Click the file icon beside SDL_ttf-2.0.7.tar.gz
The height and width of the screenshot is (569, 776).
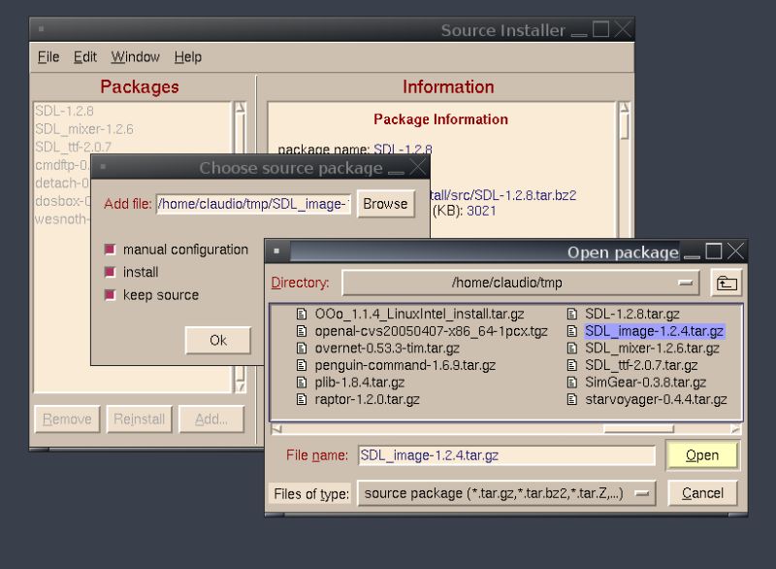tap(572, 366)
